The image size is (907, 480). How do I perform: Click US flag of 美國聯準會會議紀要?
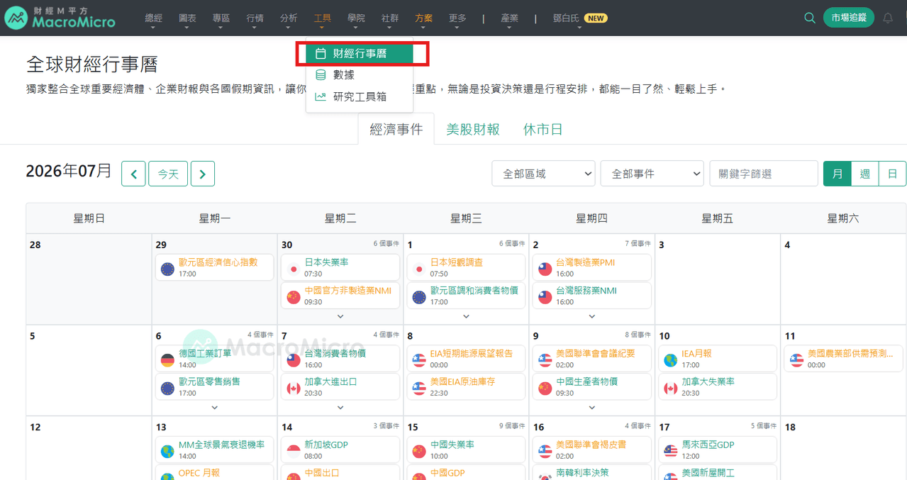tap(545, 360)
